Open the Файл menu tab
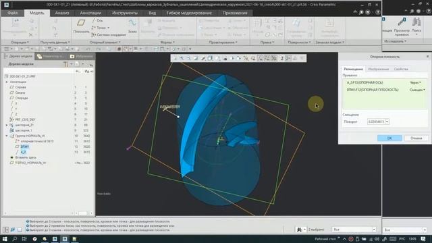432x243 pixels. (x=12, y=13)
